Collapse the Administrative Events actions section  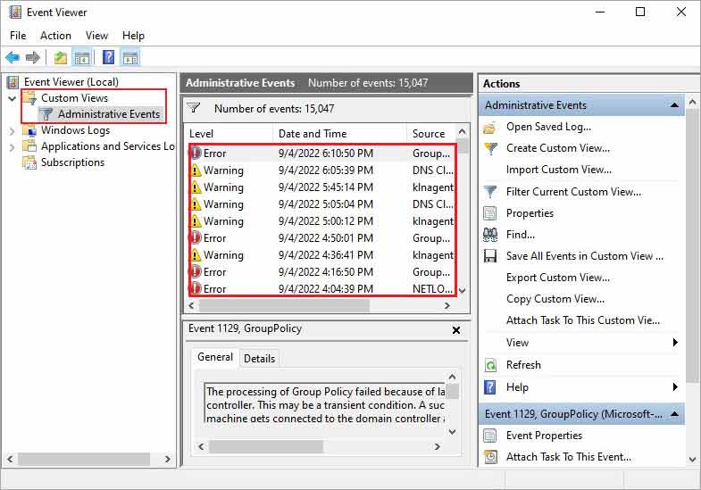tap(674, 105)
